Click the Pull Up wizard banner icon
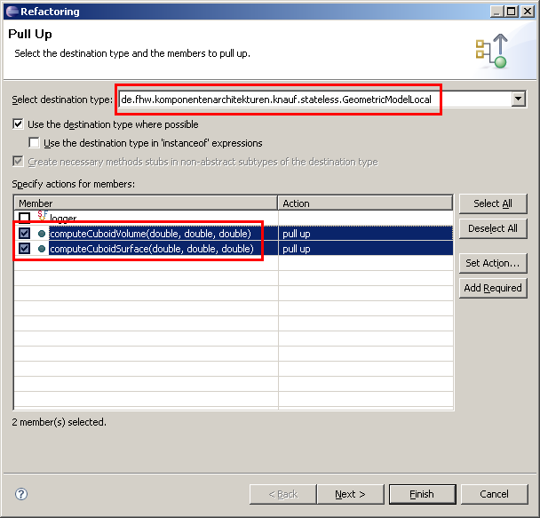 point(491,51)
